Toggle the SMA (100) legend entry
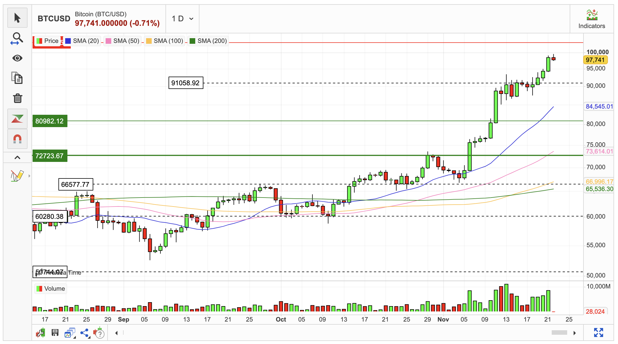The image size is (618, 344). pos(165,41)
